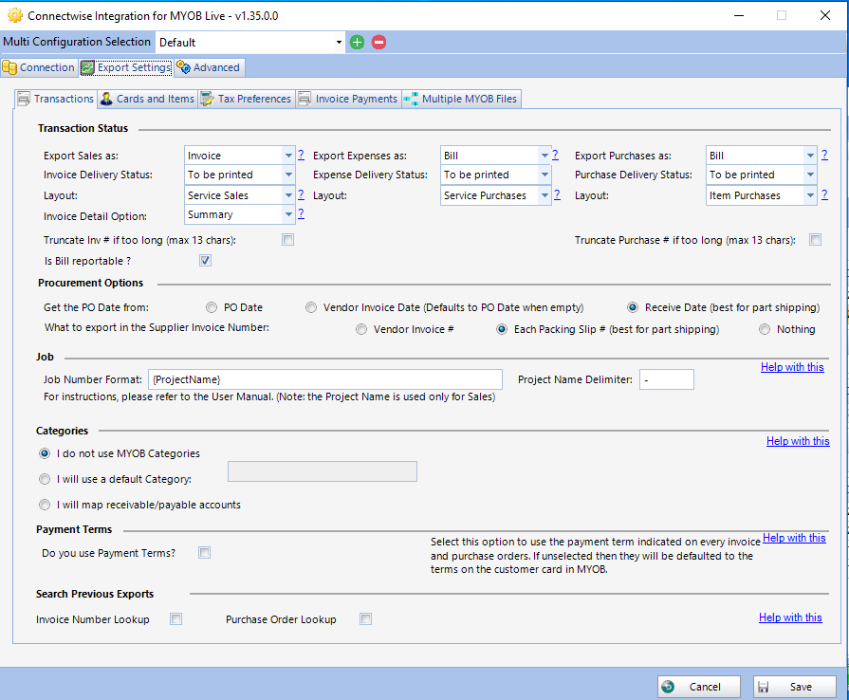Expand the Export Purchases as dropdown
The image size is (849, 700).
[x=810, y=156]
